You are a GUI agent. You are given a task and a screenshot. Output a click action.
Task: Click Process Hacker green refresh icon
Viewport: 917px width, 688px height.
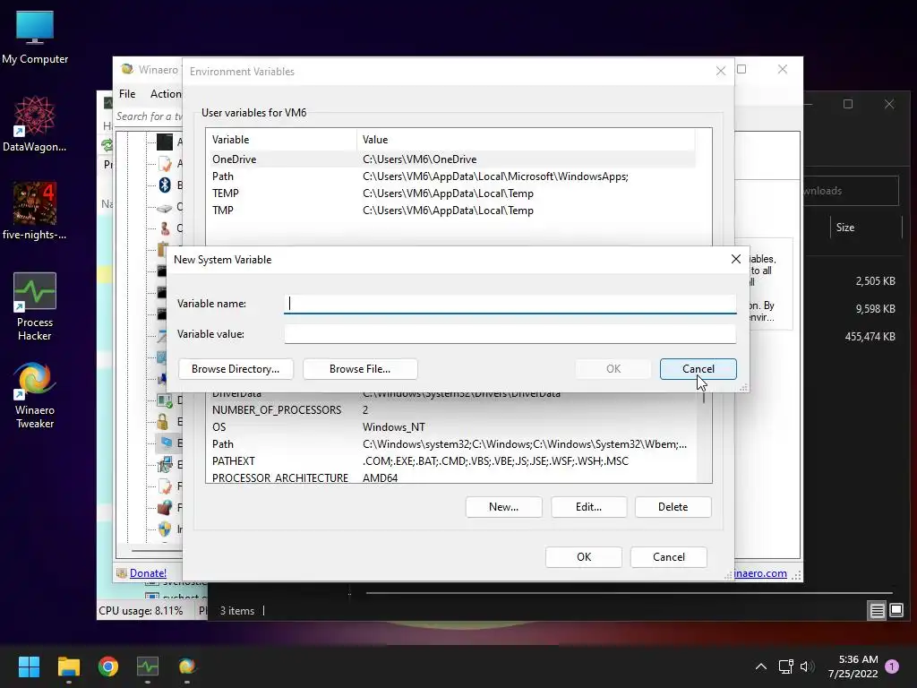[107, 144]
